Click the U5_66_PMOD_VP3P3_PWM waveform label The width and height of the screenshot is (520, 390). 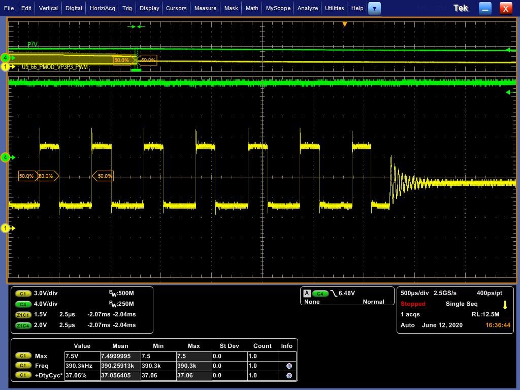(x=55, y=67)
